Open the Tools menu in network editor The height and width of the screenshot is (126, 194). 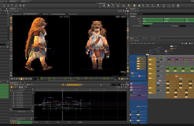(x=145, y=43)
